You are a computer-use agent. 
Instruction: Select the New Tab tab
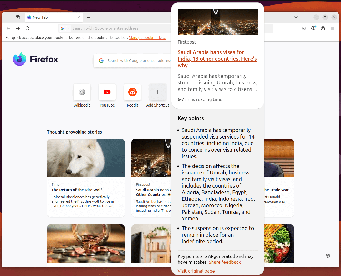coord(50,17)
